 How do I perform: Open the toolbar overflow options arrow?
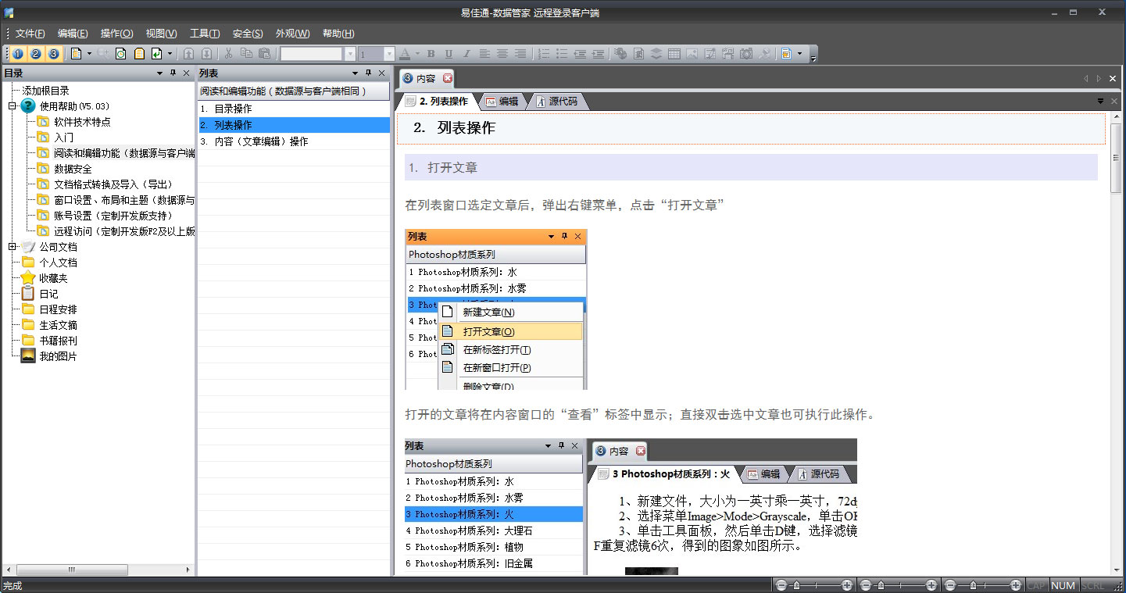(813, 57)
